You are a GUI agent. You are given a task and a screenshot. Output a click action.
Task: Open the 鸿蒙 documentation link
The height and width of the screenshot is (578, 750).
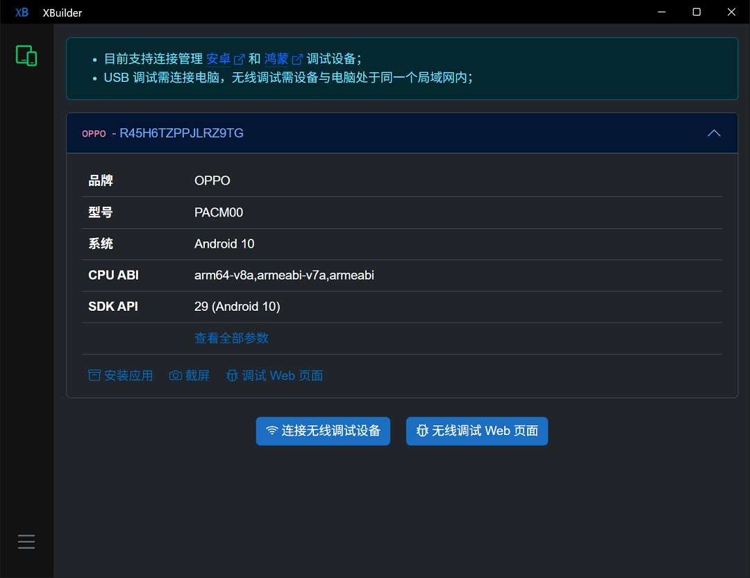[x=276, y=59]
